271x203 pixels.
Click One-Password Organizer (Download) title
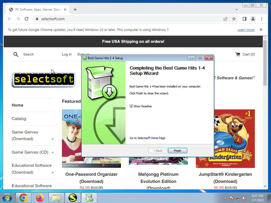tap(91, 178)
